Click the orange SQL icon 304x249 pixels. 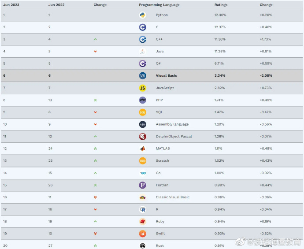click(142, 112)
